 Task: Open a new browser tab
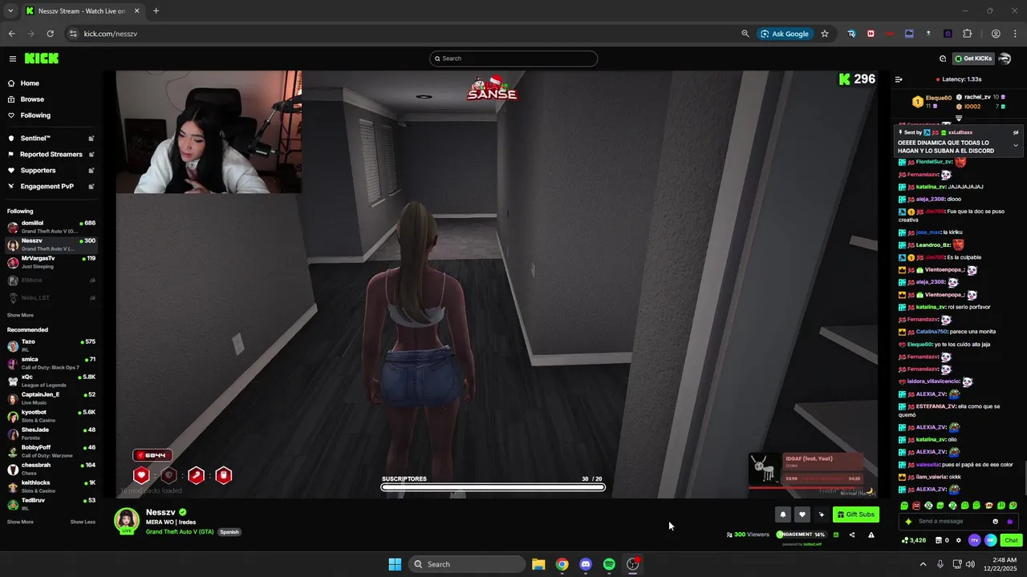click(x=156, y=11)
